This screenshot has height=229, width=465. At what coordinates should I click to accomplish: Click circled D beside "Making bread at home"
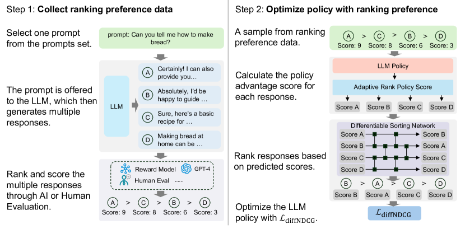[x=148, y=139]
